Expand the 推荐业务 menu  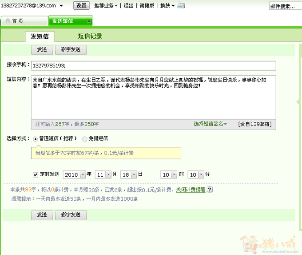tap(106, 6)
